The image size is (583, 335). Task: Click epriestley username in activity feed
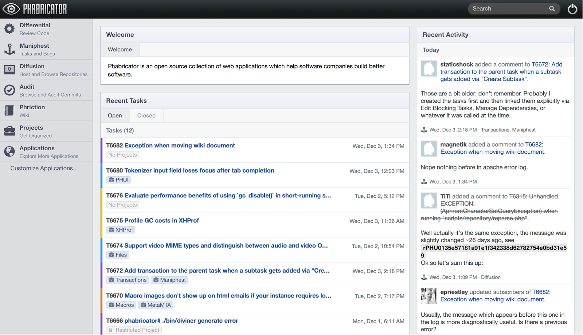click(454, 292)
